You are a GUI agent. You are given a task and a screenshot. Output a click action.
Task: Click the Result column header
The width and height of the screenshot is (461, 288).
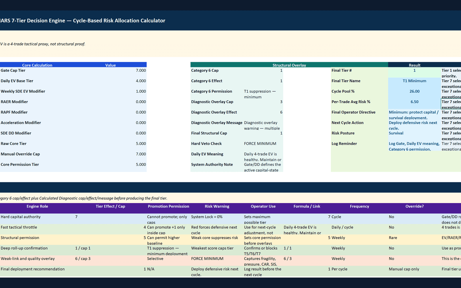(415, 65)
